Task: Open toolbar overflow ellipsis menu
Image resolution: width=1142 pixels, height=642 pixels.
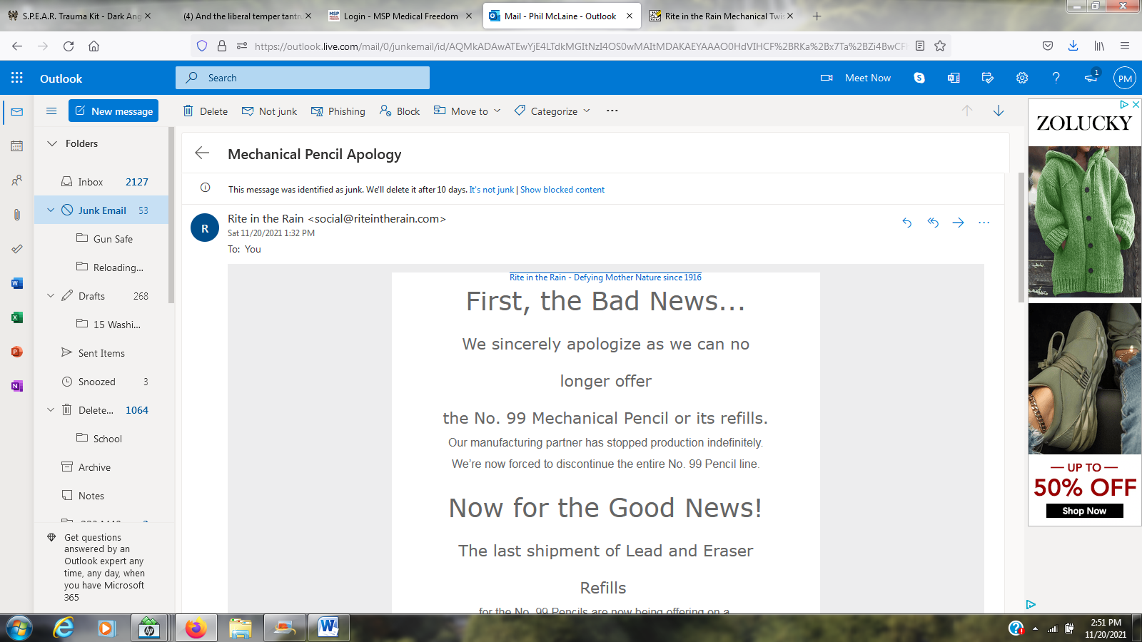Action: point(612,111)
